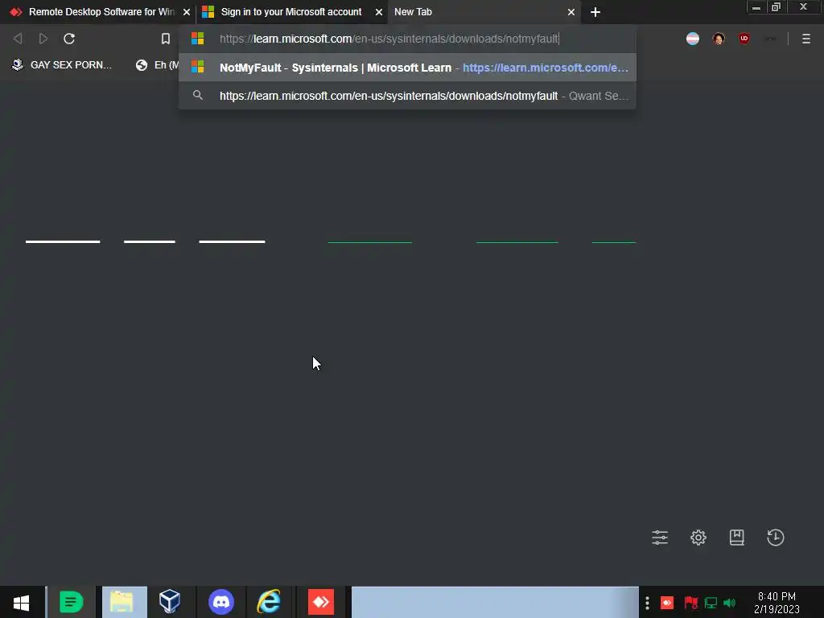Viewport: 824px width, 618px height.
Task: Open AnyDesk from the taskbar
Action: pos(320,602)
